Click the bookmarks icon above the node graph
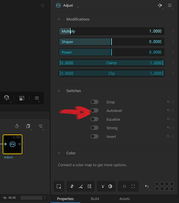Screen dimensions: 179x203 tap(28, 126)
